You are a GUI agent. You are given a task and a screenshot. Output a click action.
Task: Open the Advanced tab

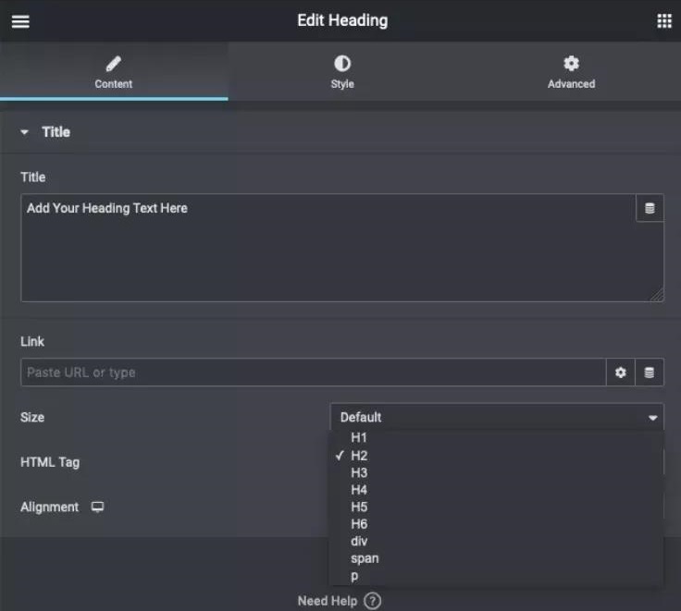pyautogui.click(x=571, y=72)
